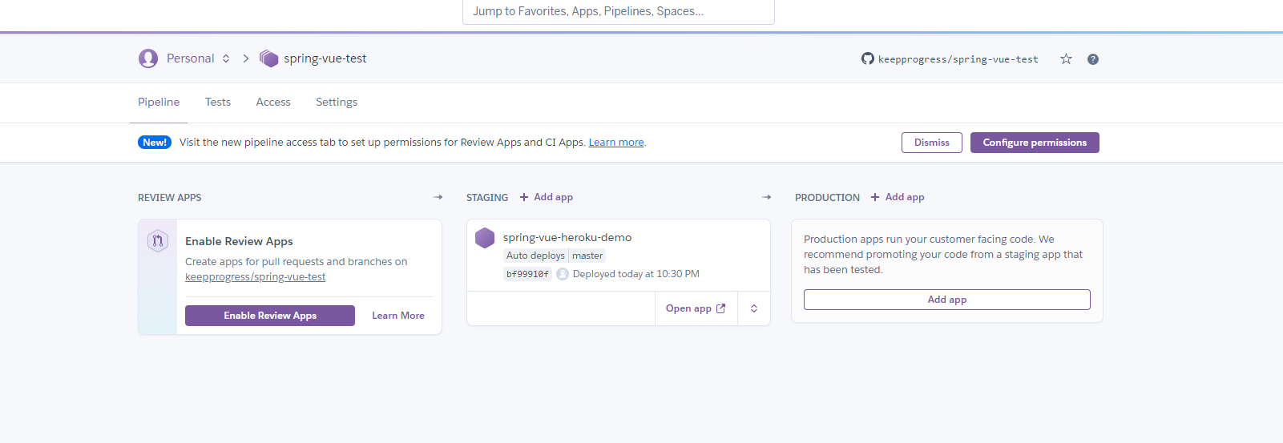
Task: Click commit hash bf99910f
Action: pyautogui.click(x=527, y=274)
